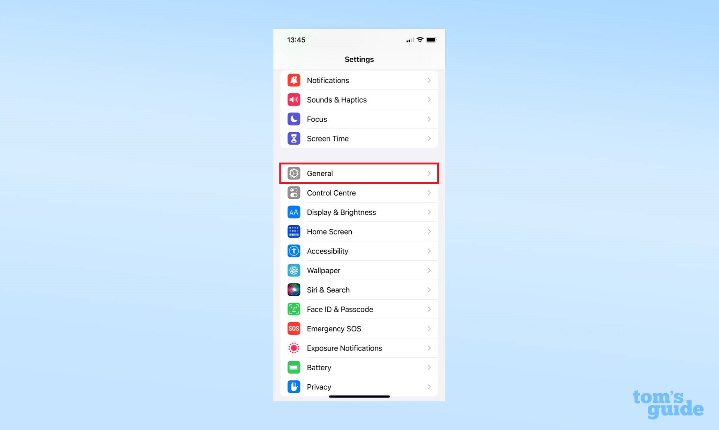Open Screen Time settings

pyautogui.click(x=359, y=138)
